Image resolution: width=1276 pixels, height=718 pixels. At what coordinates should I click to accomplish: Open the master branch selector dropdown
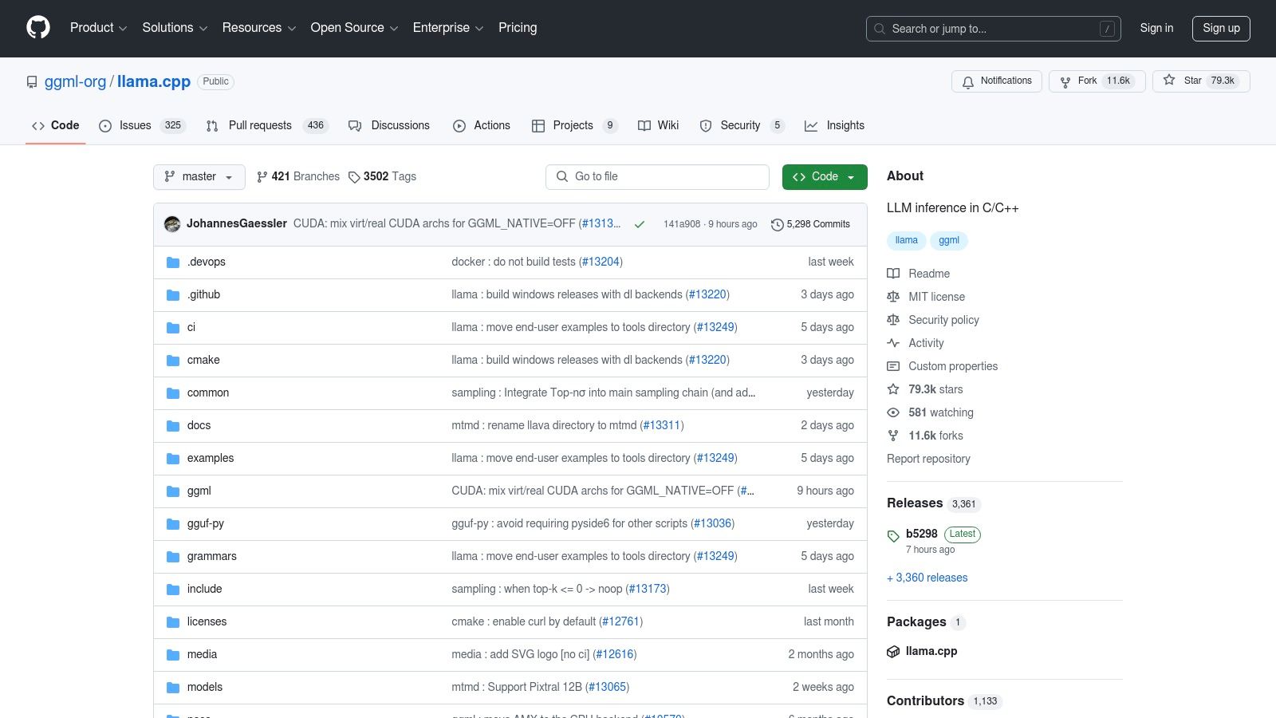point(199,177)
